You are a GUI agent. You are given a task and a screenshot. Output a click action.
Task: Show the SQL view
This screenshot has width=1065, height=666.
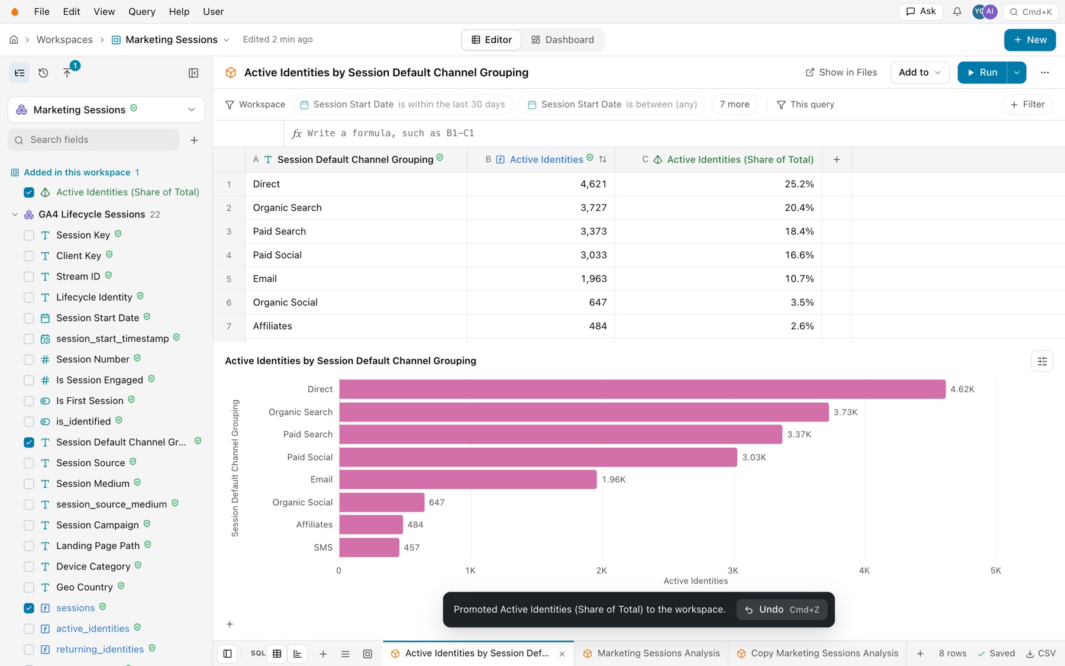[x=257, y=654]
